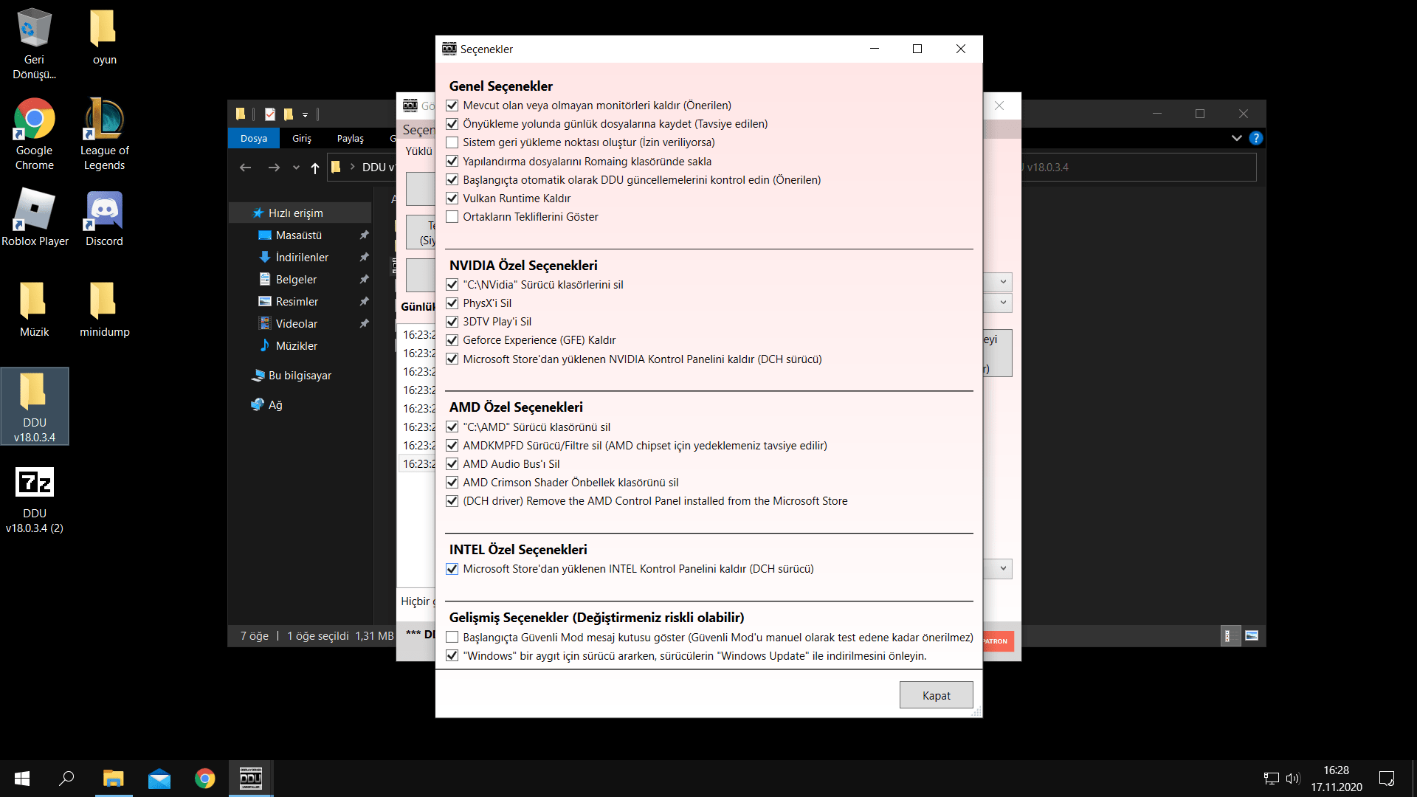Select İndirilenler in the quick access tree
This screenshot has height=797, width=1417.
tap(301, 257)
